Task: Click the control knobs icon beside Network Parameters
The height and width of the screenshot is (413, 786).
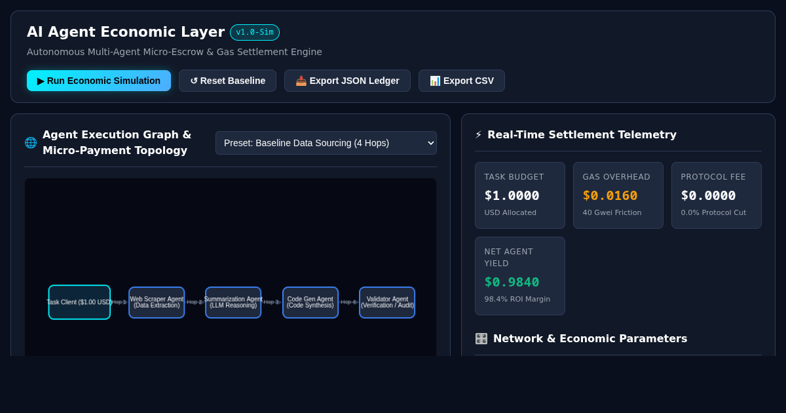Action: point(481,338)
